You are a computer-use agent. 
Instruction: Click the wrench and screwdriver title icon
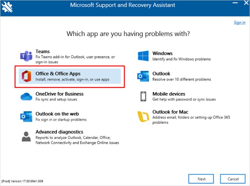7,6
